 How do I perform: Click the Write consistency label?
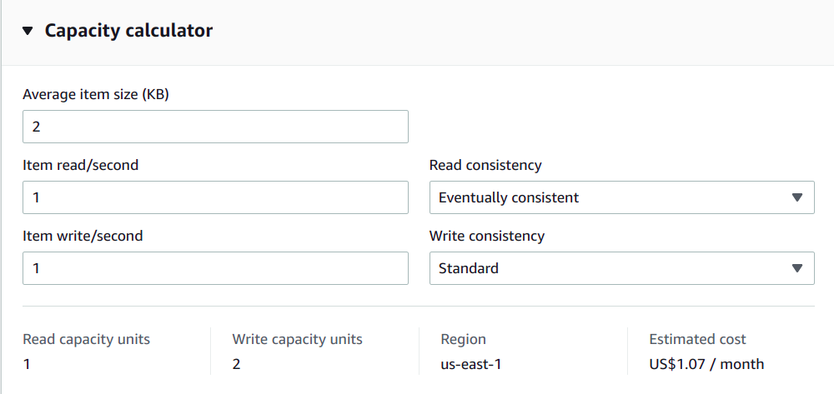click(x=487, y=236)
